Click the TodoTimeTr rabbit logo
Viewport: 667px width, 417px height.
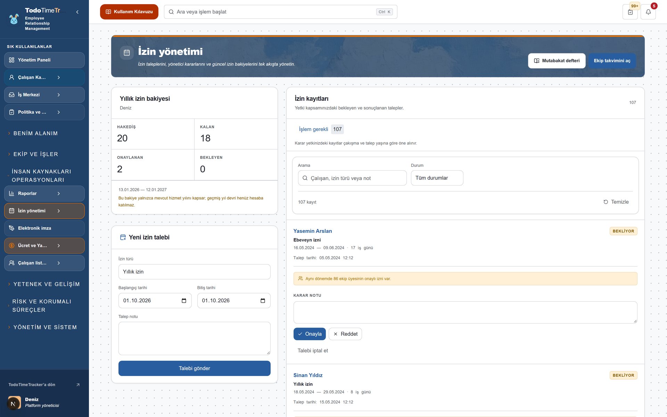[14, 19]
